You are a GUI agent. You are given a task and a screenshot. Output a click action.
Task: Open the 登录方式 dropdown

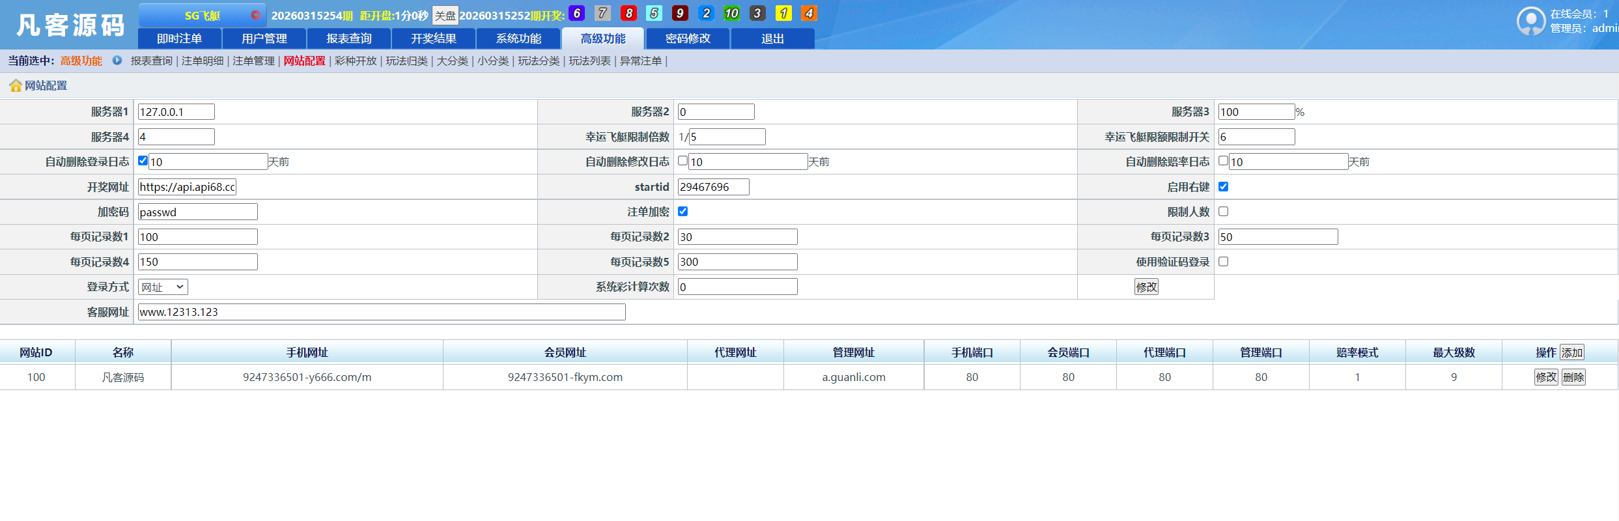point(163,287)
